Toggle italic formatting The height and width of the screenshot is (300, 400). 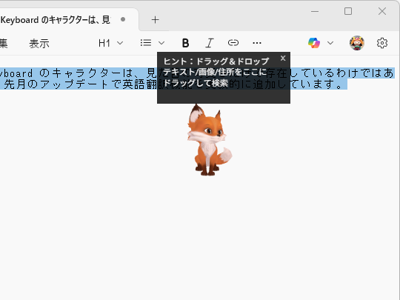209,43
